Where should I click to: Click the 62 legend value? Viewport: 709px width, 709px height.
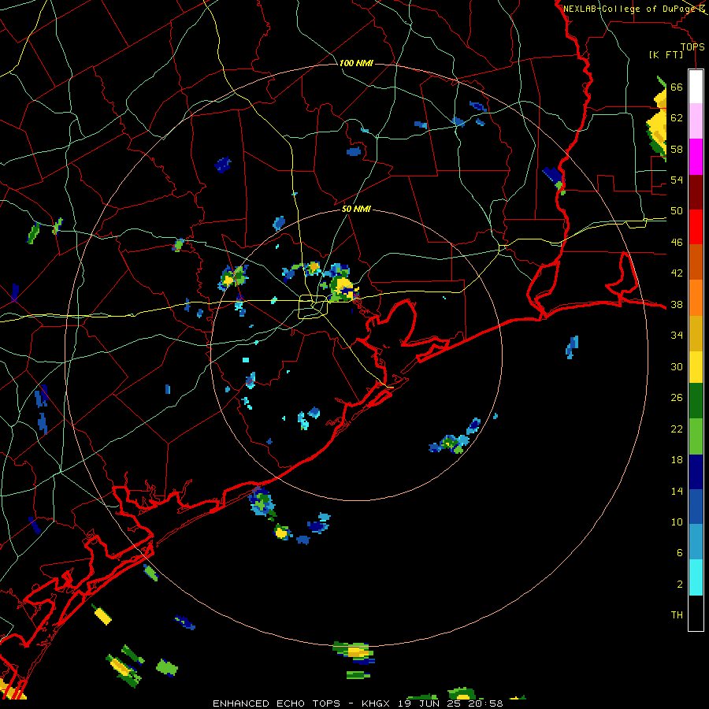pos(677,118)
